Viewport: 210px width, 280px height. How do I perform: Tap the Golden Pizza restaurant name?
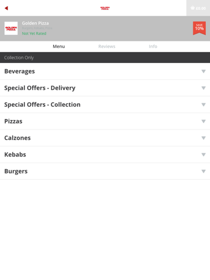[x=35, y=23]
